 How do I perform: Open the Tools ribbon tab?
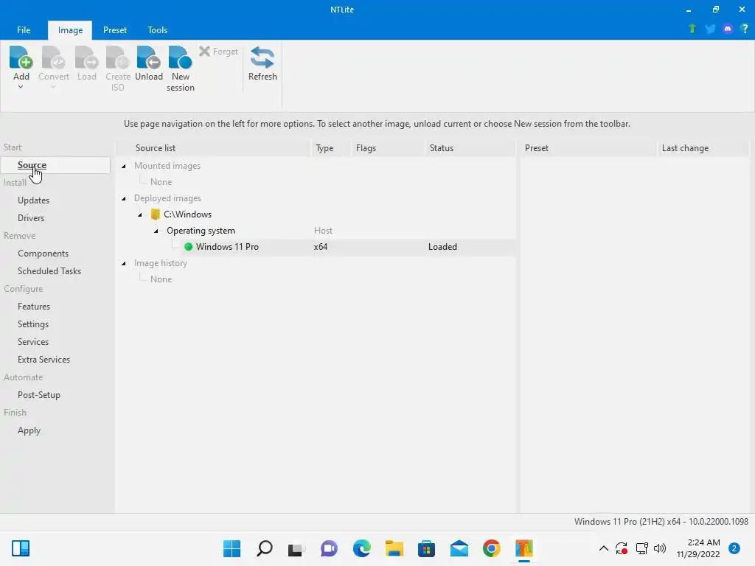(x=158, y=29)
